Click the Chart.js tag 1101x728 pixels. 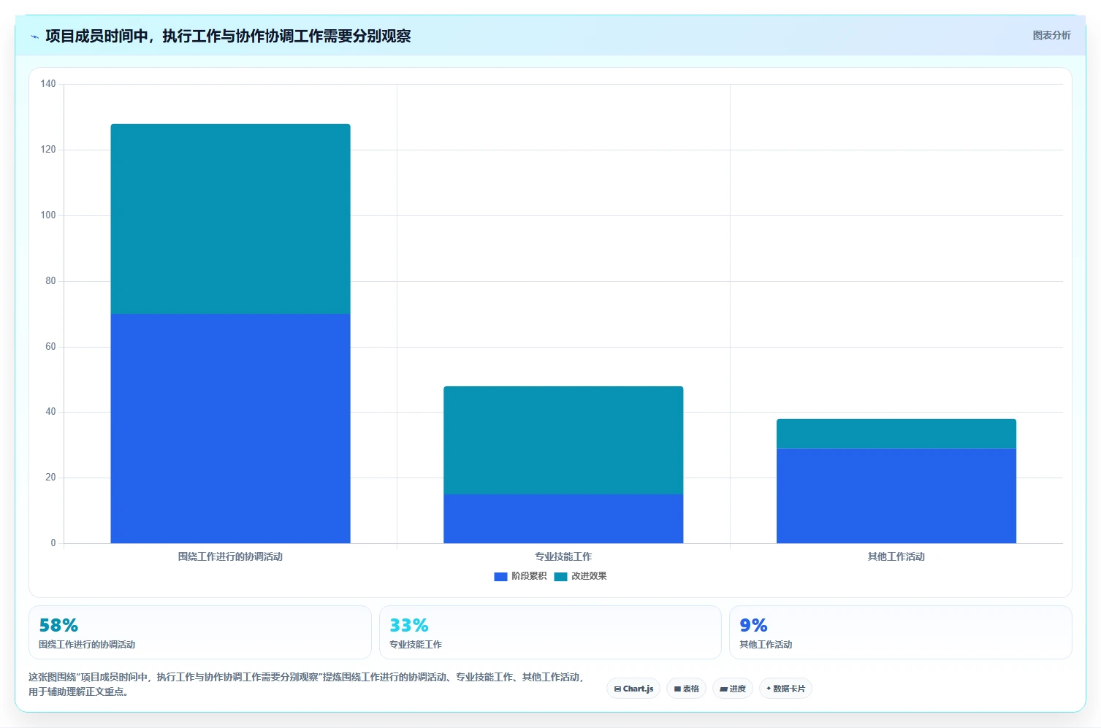tap(633, 689)
